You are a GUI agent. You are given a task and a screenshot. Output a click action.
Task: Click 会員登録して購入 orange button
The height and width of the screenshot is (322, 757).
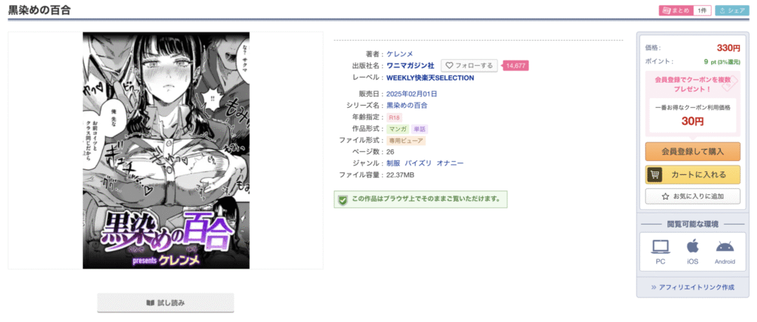coord(692,151)
